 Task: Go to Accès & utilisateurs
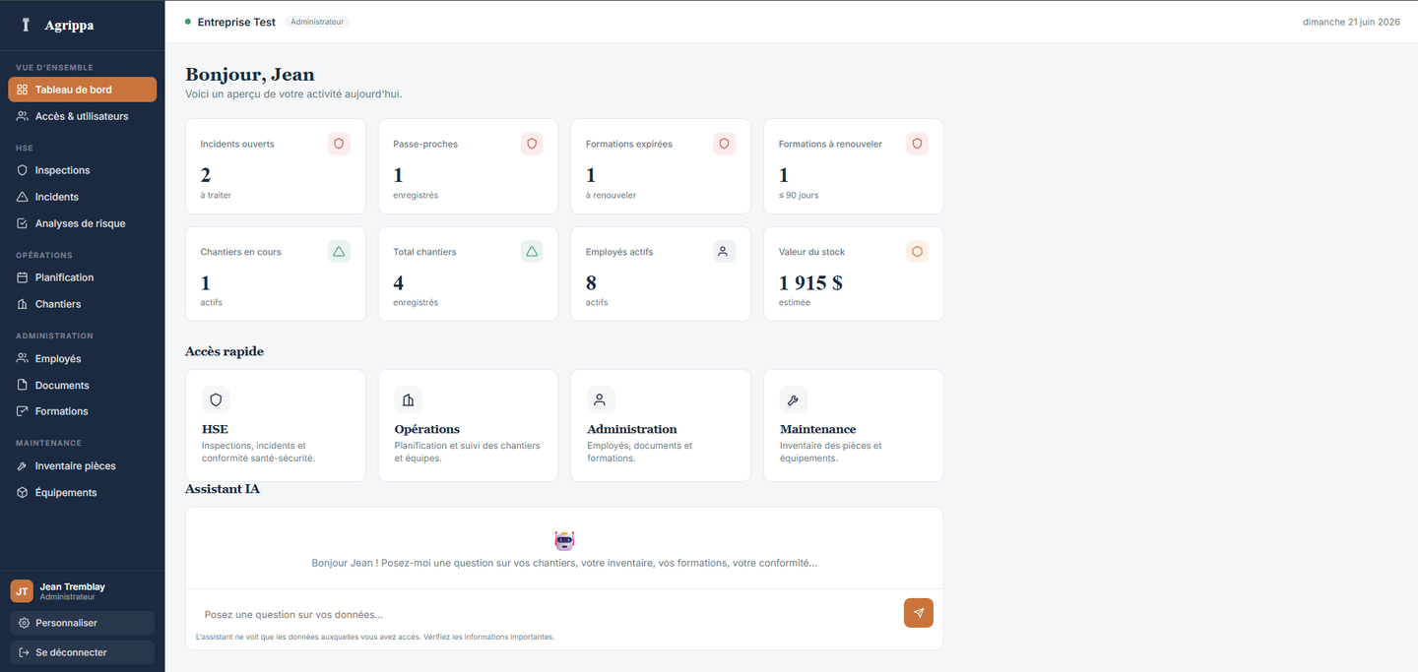point(82,116)
